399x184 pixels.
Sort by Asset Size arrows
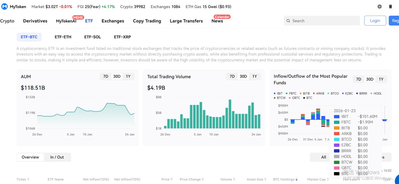coord(266,179)
